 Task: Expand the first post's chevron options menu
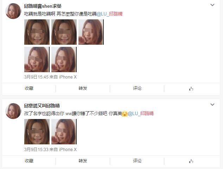click(x=212, y=5)
